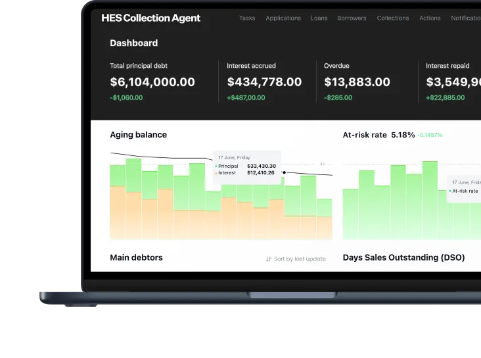Open the Actions menu item
Screen dimensions: 481x358
[430, 18]
